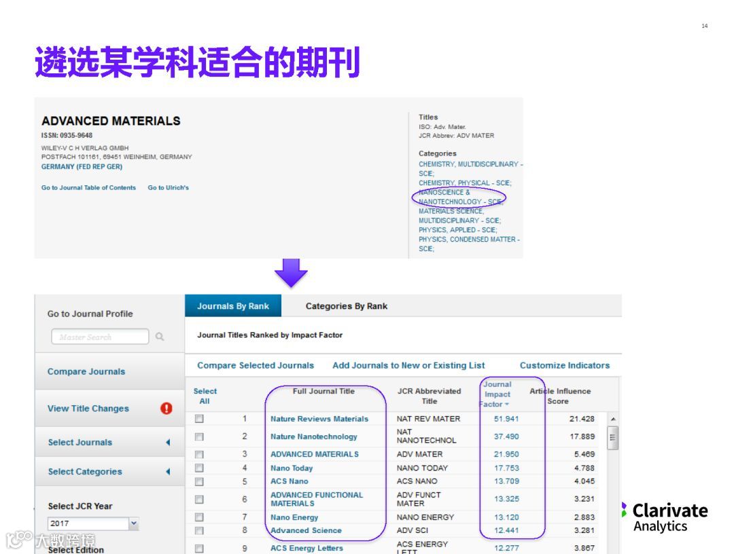Open MATERIALS SCIENCE, MULTIDISCIPLINARY - SCIE category

459,215
